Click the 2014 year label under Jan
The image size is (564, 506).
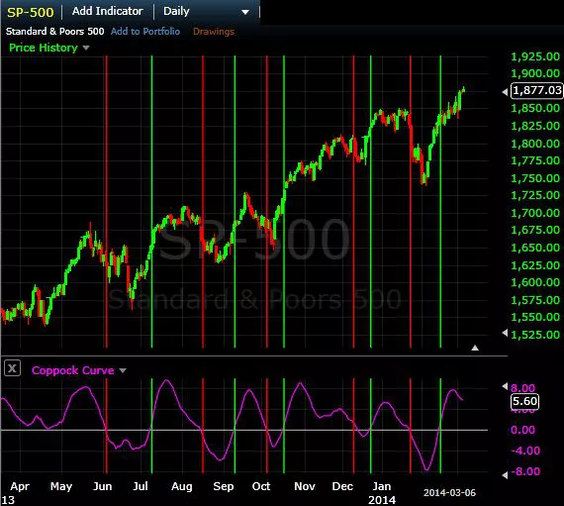click(x=382, y=500)
